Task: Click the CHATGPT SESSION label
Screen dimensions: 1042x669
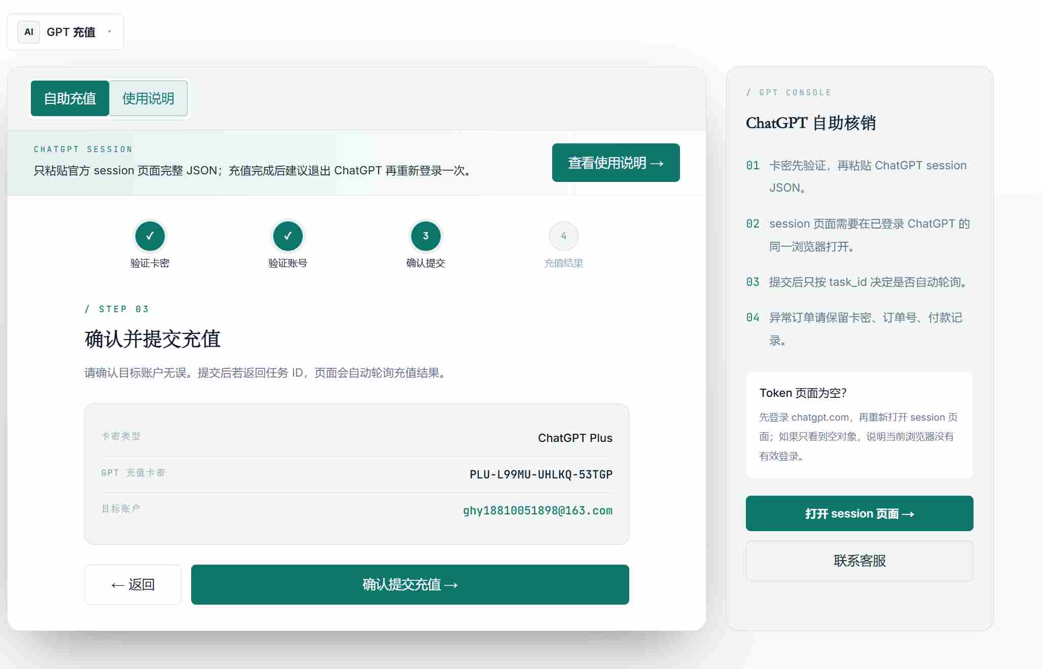Action: pyautogui.click(x=83, y=149)
